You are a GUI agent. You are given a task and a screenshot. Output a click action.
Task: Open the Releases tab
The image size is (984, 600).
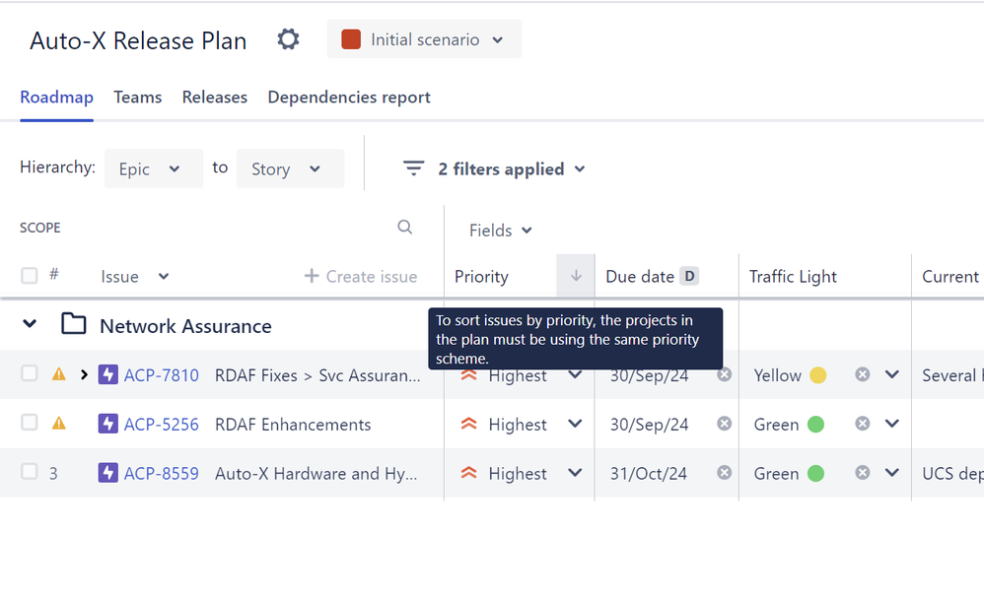pyautogui.click(x=215, y=98)
